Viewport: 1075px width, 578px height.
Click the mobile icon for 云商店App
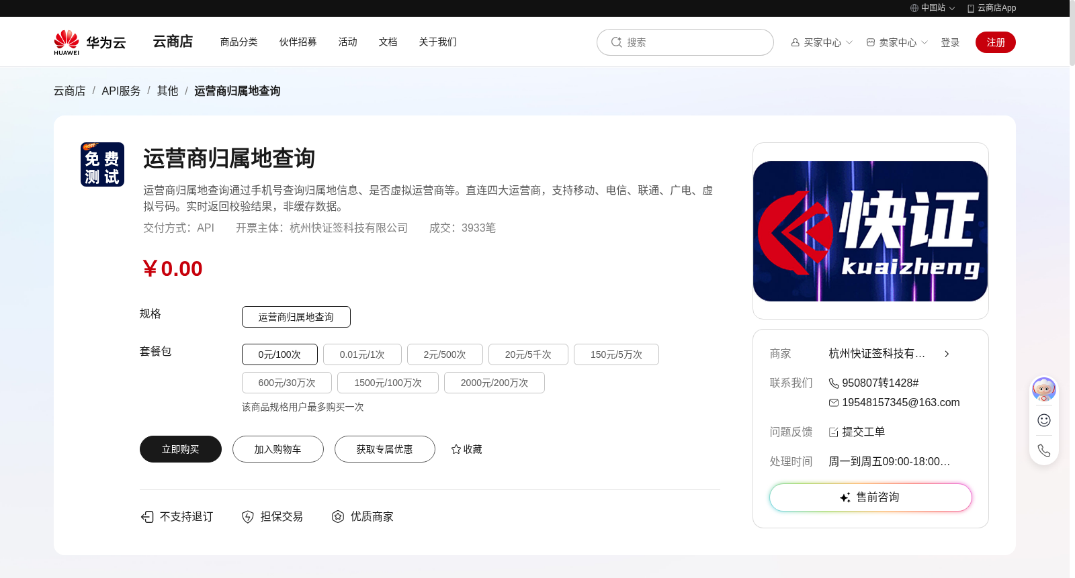971,8
